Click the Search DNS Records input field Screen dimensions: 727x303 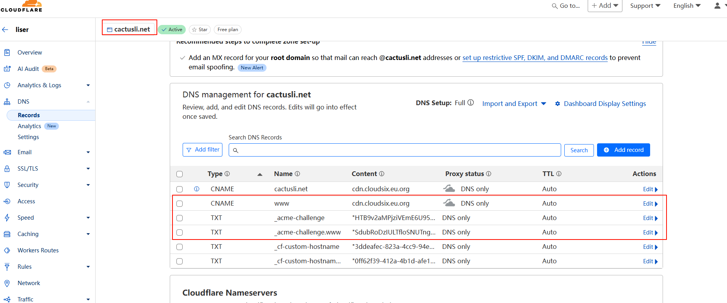tap(395, 150)
